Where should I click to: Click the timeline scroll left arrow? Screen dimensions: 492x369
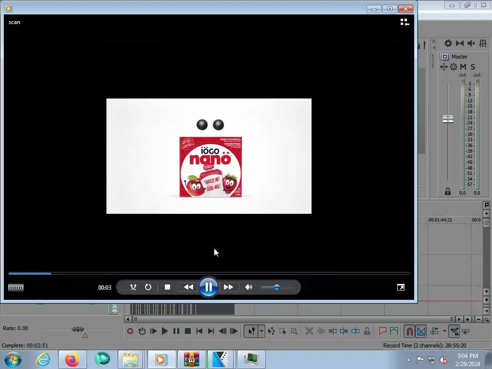128,320
